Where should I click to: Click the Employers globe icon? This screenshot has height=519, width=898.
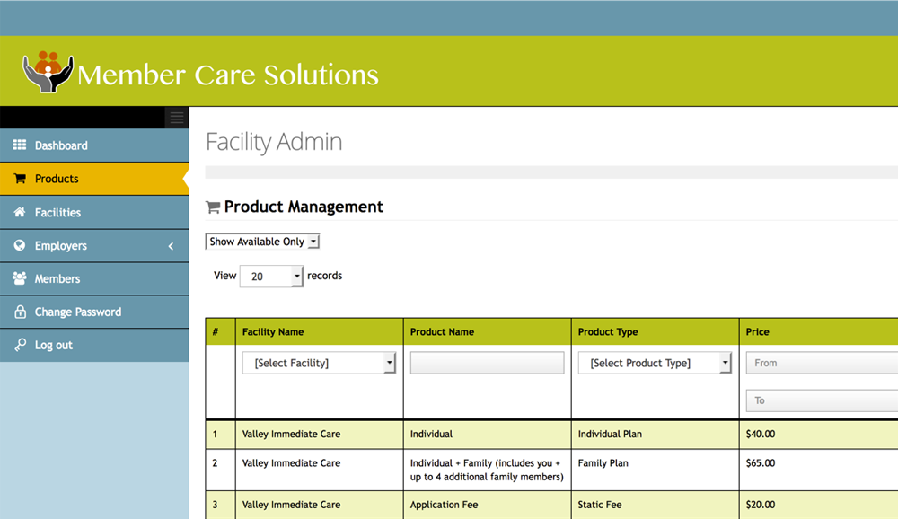coord(20,246)
